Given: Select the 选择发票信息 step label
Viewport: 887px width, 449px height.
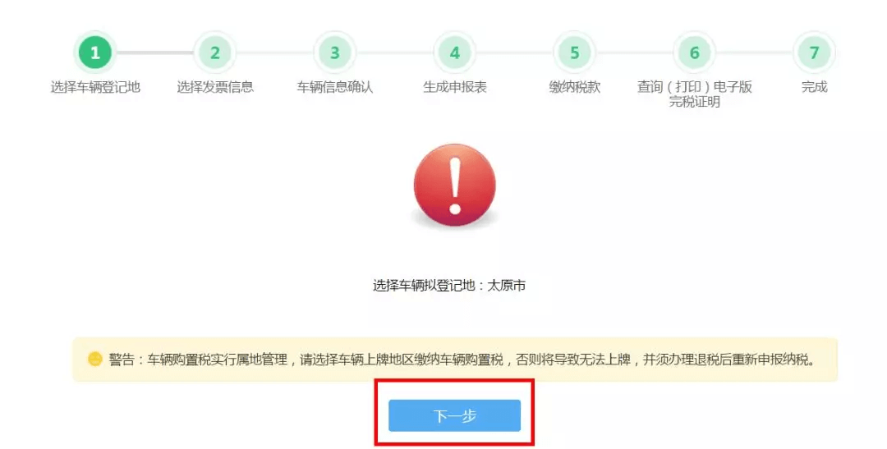Looking at the screenshot, I should point(215,87).
